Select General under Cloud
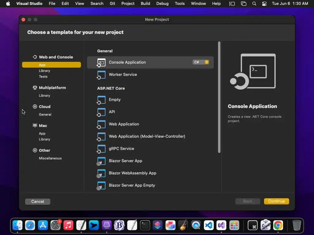This screenshot has width=314, height=235. click(45, 114)
